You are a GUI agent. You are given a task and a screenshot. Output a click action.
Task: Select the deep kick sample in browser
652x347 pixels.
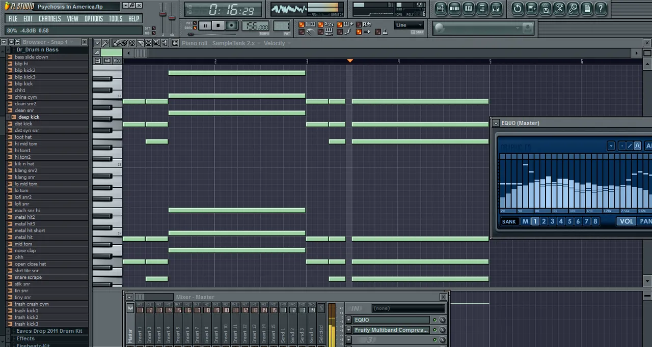point(29,117)
